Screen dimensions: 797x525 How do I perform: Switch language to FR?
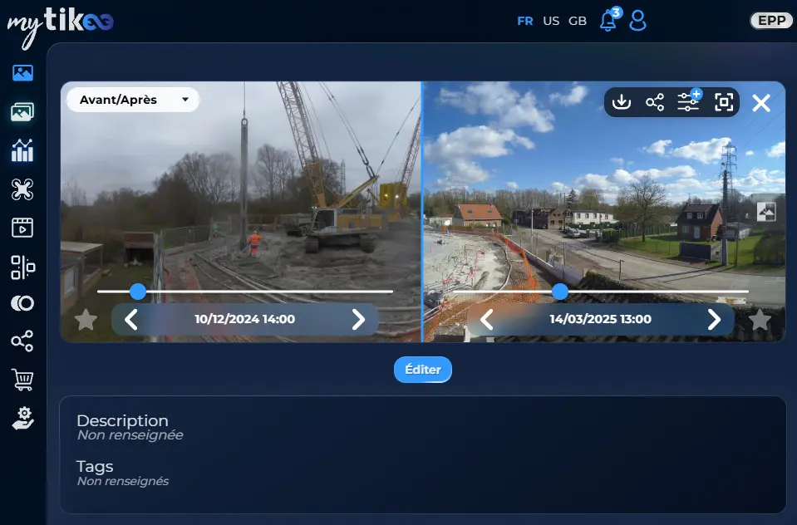(x=525, y=21)
